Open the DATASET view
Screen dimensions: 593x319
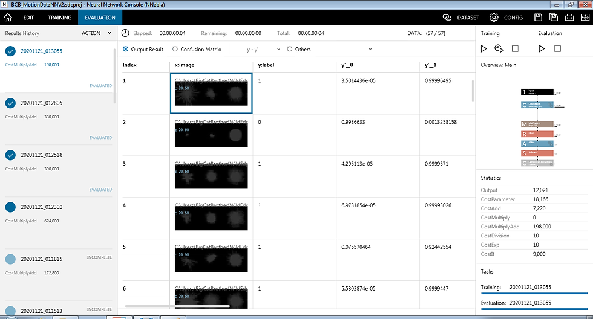[468, 18]
